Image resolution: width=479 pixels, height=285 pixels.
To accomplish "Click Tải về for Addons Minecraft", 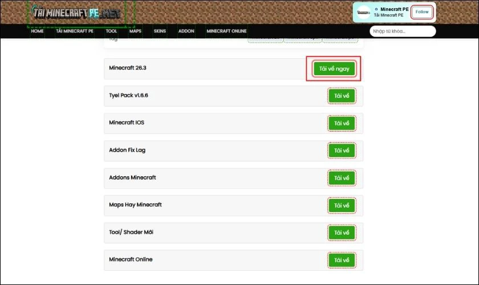I will [342, 178].
